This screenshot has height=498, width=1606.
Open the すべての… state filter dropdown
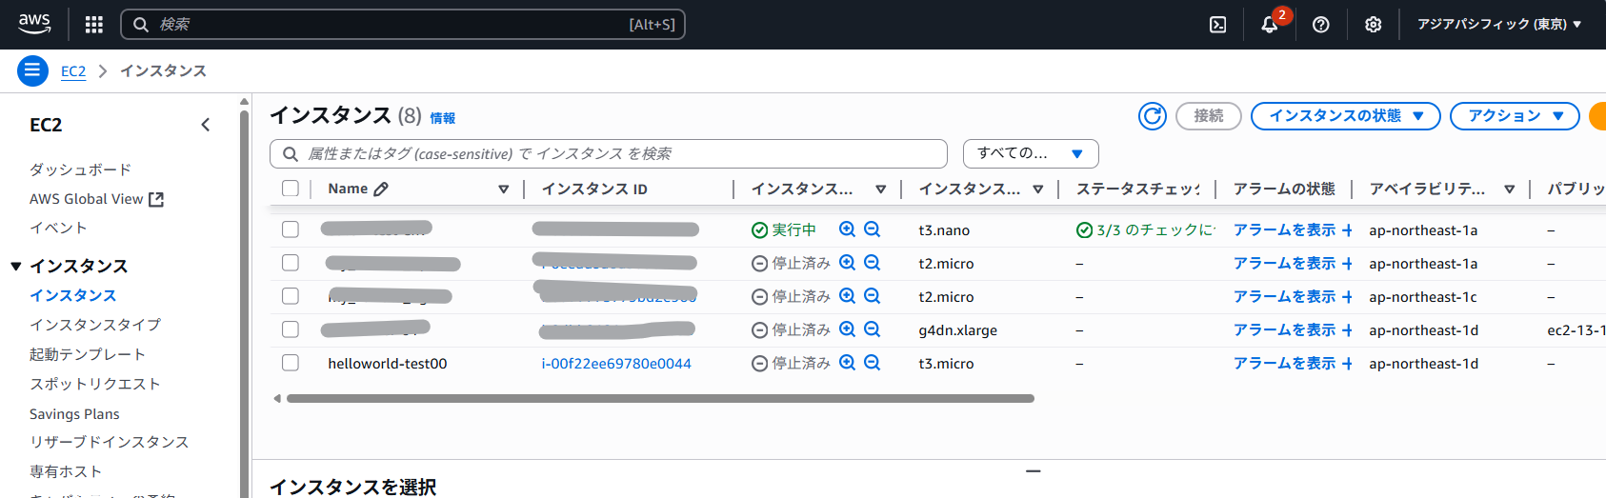pos(1031,153)
